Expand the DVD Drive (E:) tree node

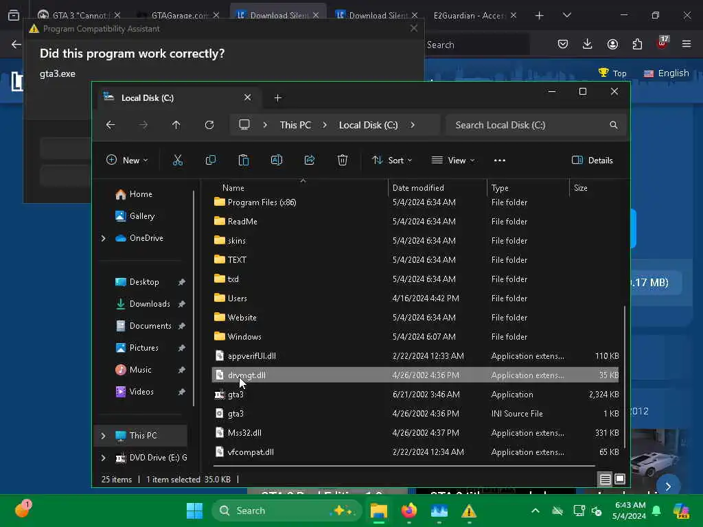[x=103, y=458]
